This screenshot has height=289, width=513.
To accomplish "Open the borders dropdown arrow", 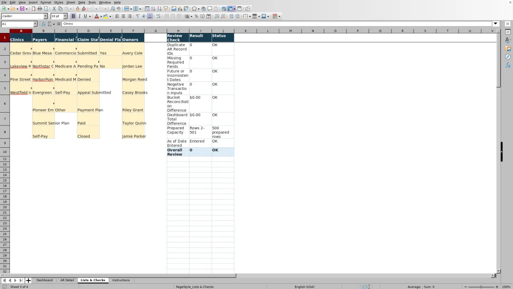I will [x=250, y=16].
